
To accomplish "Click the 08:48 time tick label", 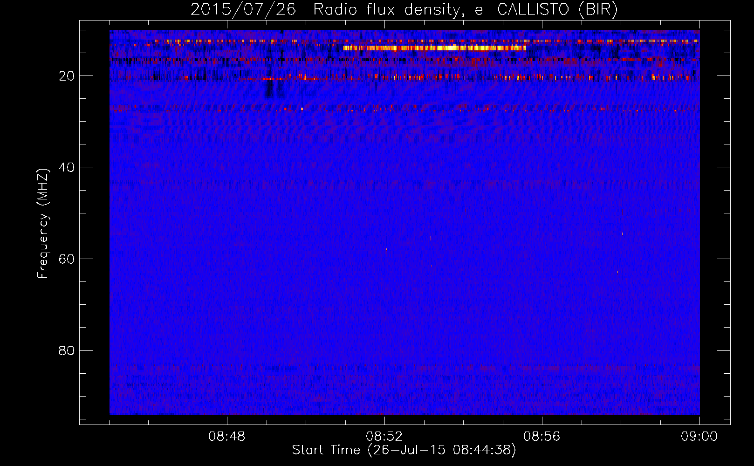I will [227, 437].
